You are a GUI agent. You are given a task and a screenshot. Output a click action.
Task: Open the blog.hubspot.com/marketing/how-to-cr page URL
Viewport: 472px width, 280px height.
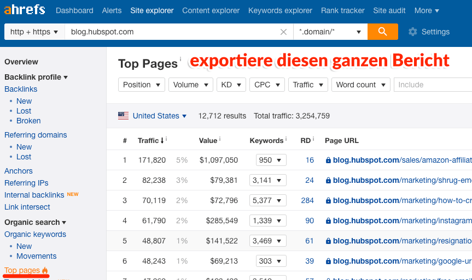click(402, 200)
